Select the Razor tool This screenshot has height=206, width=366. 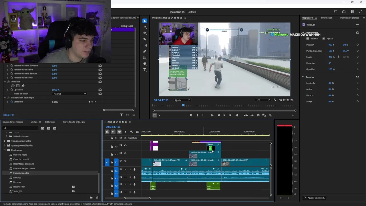coord(145,39)
